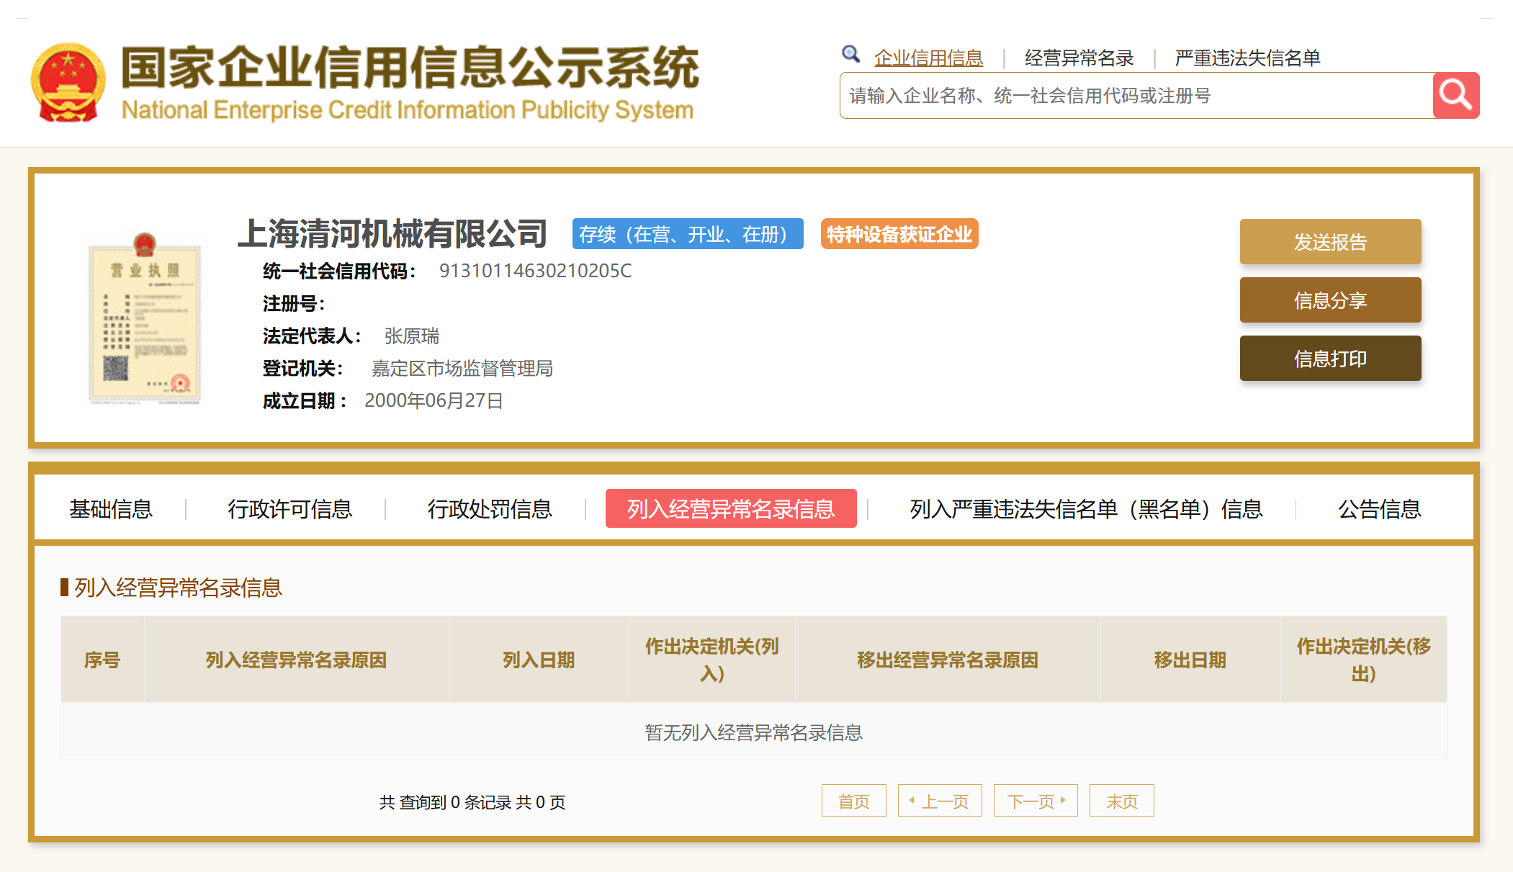The image size is (1513, 872).
Task: Click the 国家企业信用信息公示系统 site title
Action: coord(410,67)
